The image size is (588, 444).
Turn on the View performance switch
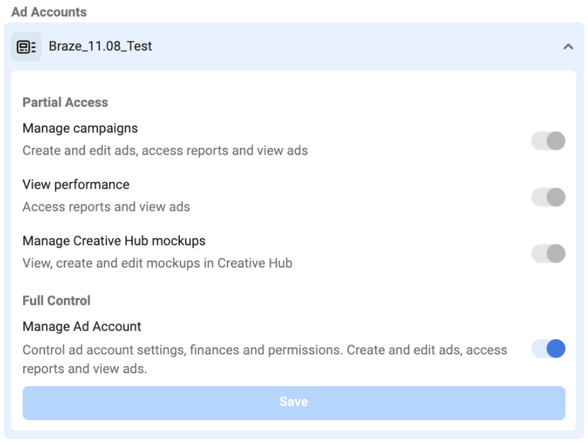(x=548, y=197)
